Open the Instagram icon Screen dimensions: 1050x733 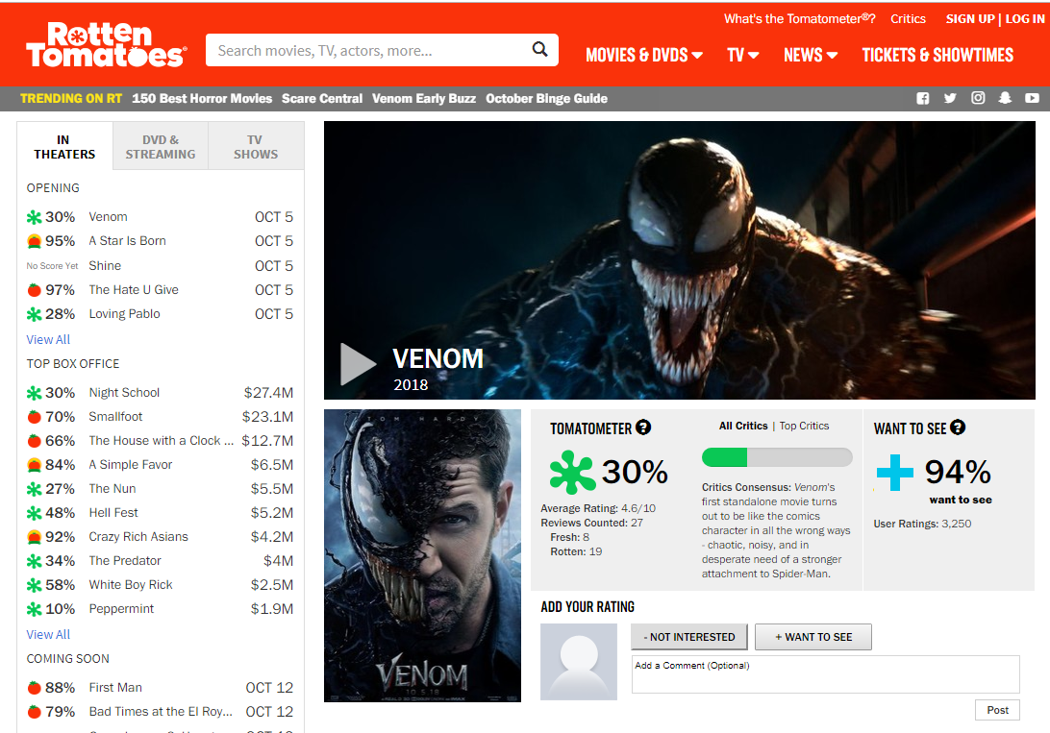pyautogui.click(x=978, y=98)
